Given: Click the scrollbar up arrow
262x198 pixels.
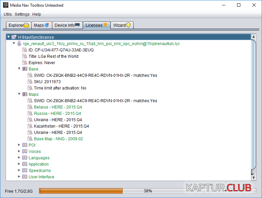Looking at the screenshot, I should 253,36.
